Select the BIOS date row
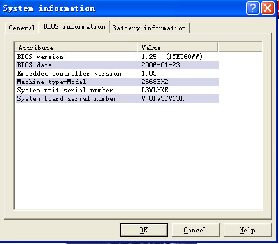 click(x=117, y=65)
